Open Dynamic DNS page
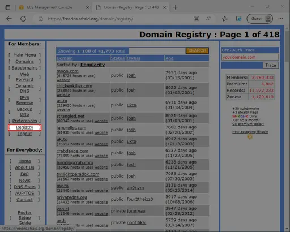The image size is (290, 232). coord(24,88)
